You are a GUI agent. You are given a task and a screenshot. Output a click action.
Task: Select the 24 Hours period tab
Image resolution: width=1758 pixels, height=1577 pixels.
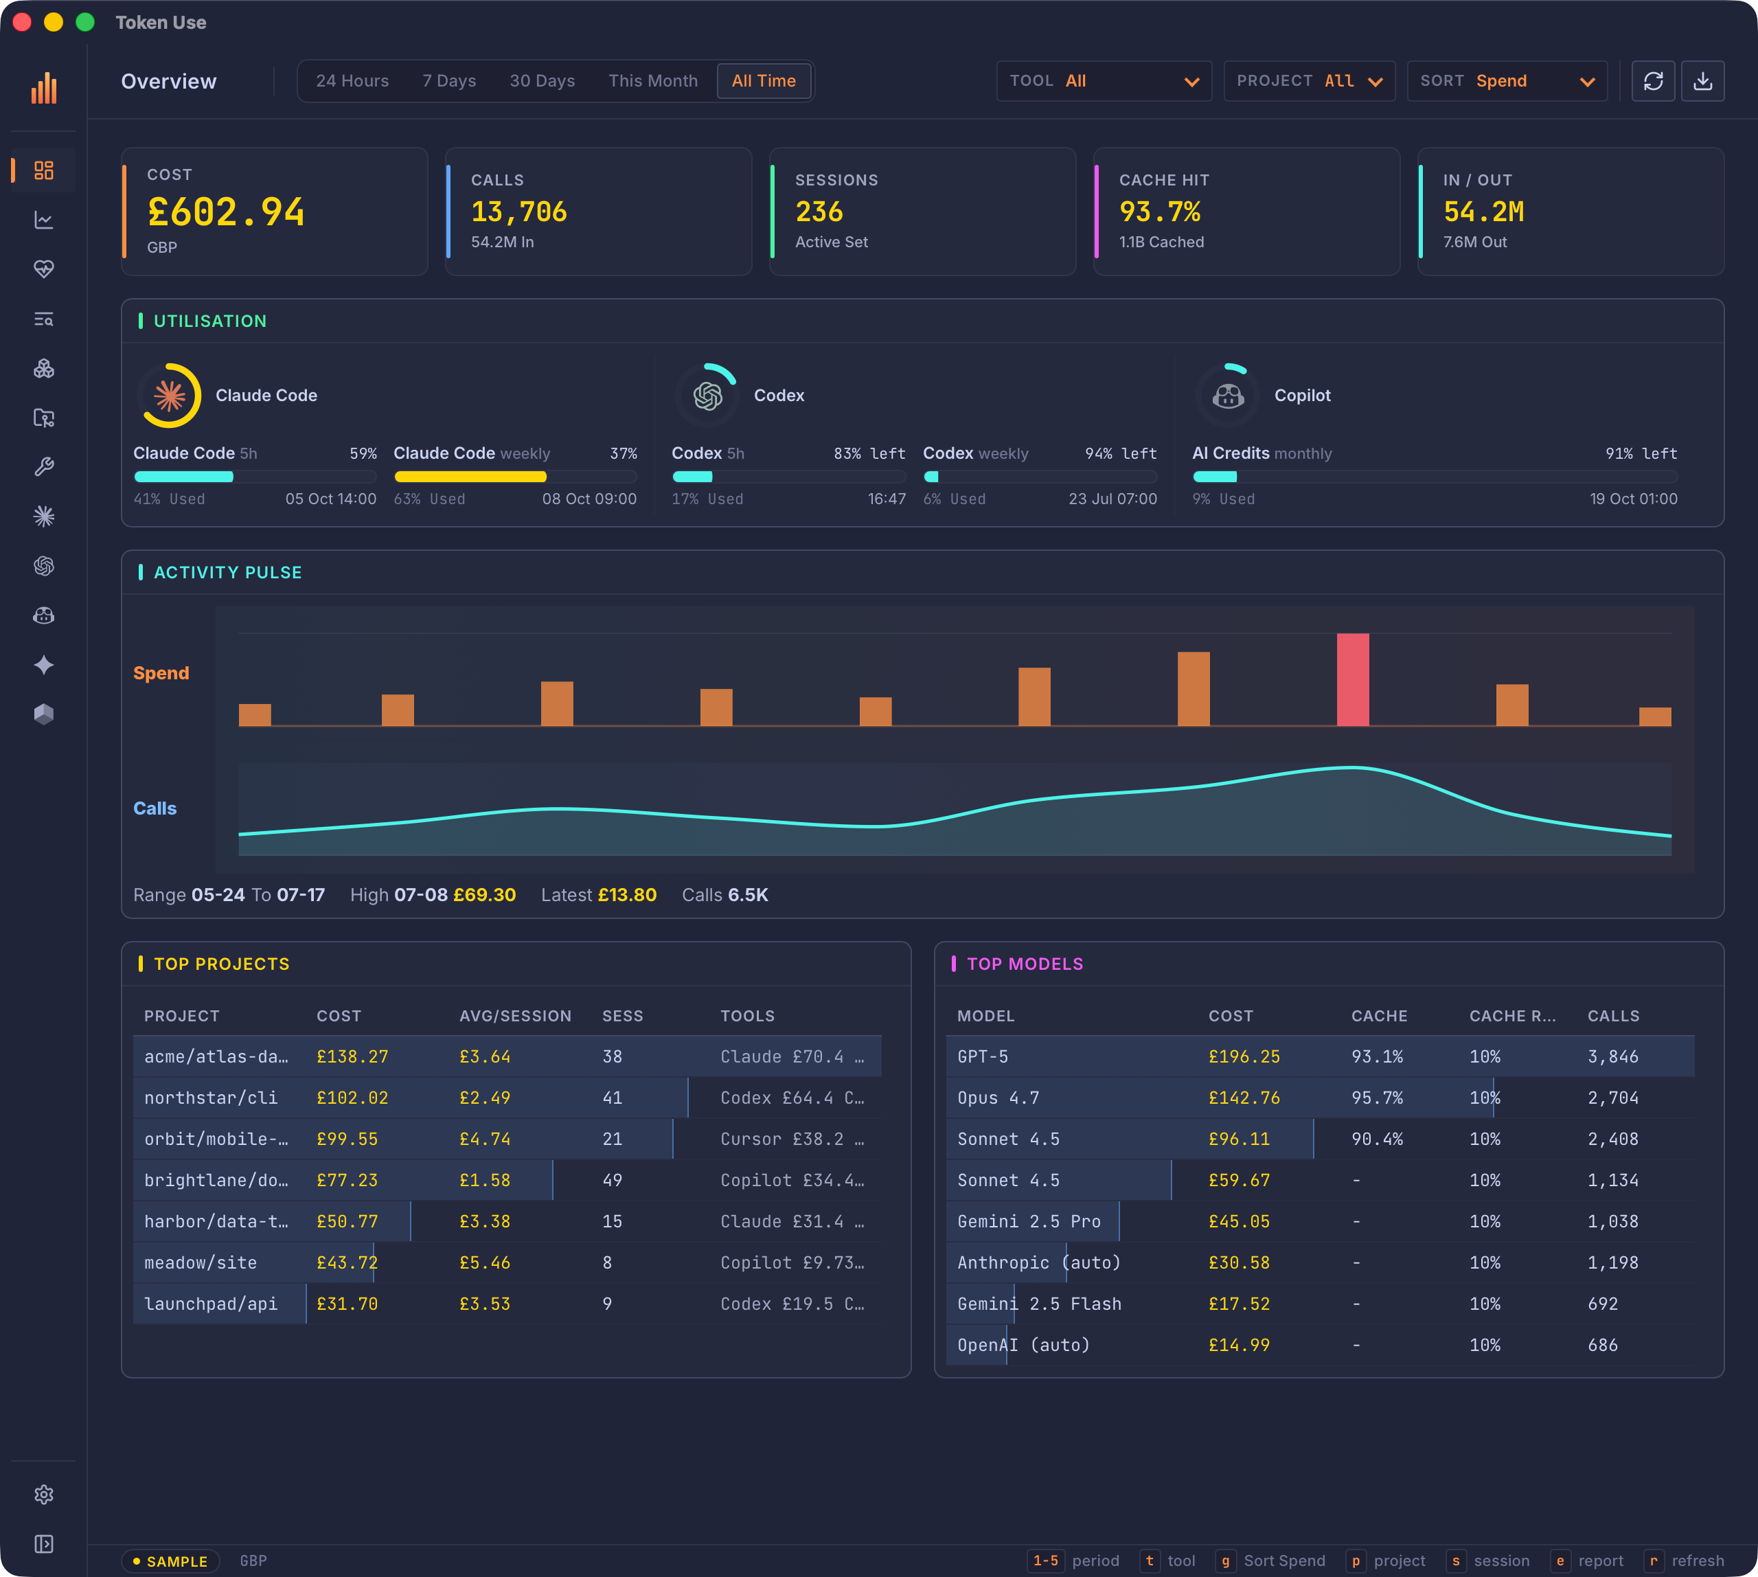[352, 80]
